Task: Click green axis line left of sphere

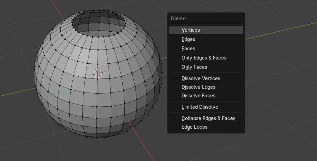Action: tap(17, 92)
